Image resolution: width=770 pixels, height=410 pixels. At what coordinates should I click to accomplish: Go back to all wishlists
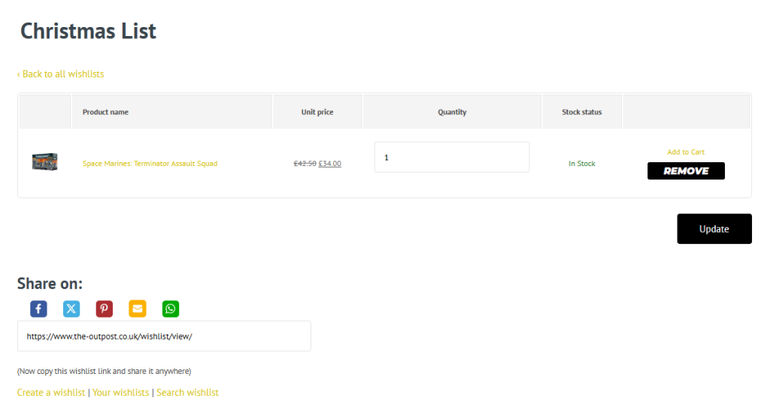point(61,74)
